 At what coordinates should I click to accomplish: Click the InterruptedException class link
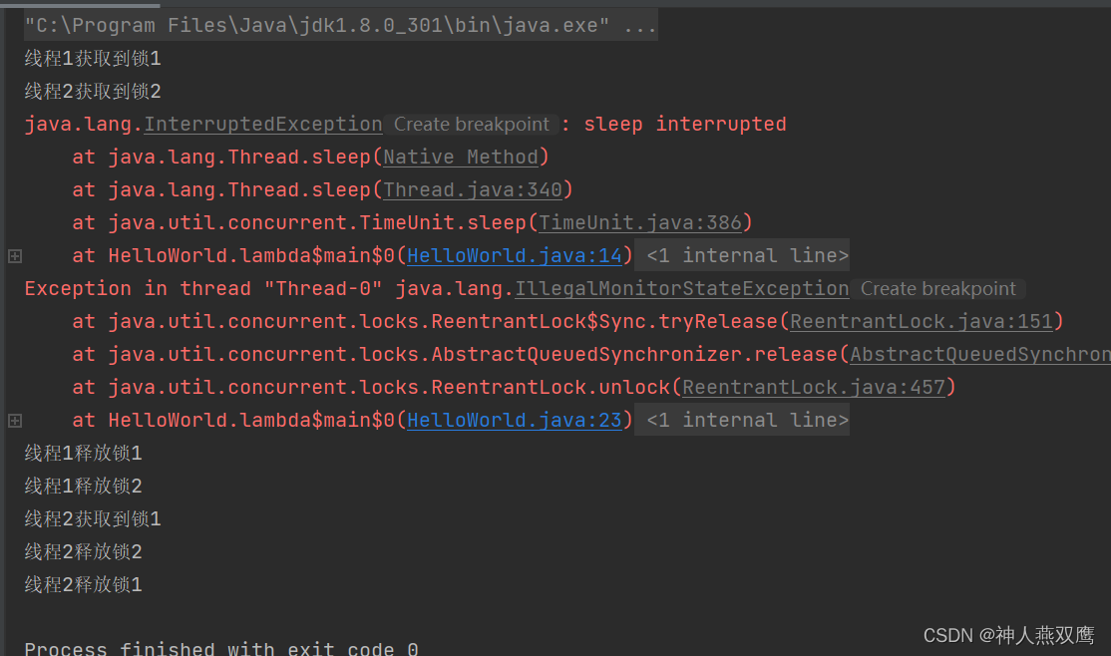coord(263,125)
